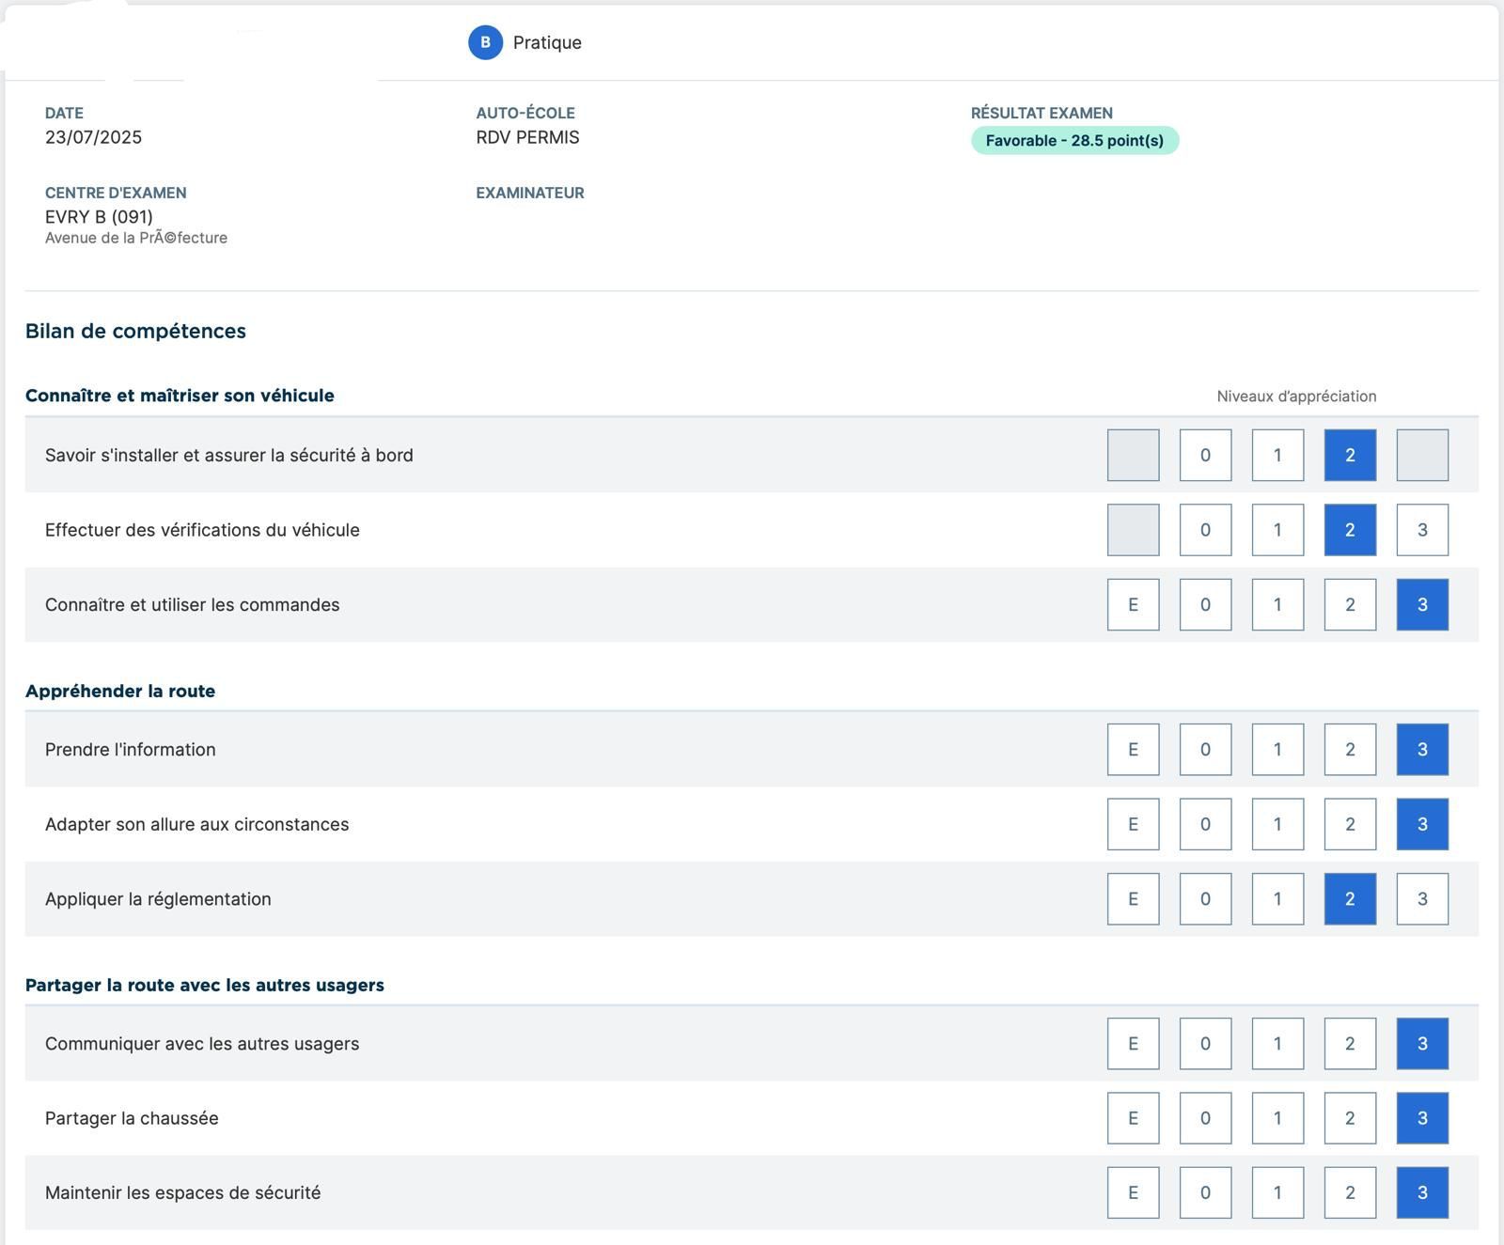Select level 2 for Savoir s'installer row
The width and height of the screenshot is (1504, 1245).
pos(1350,455)
